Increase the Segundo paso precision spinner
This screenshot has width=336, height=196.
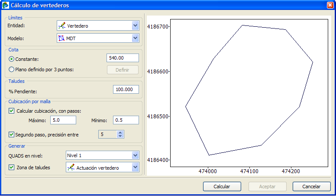(120, 133)
